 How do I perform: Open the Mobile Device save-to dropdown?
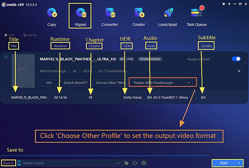point(71,163)
